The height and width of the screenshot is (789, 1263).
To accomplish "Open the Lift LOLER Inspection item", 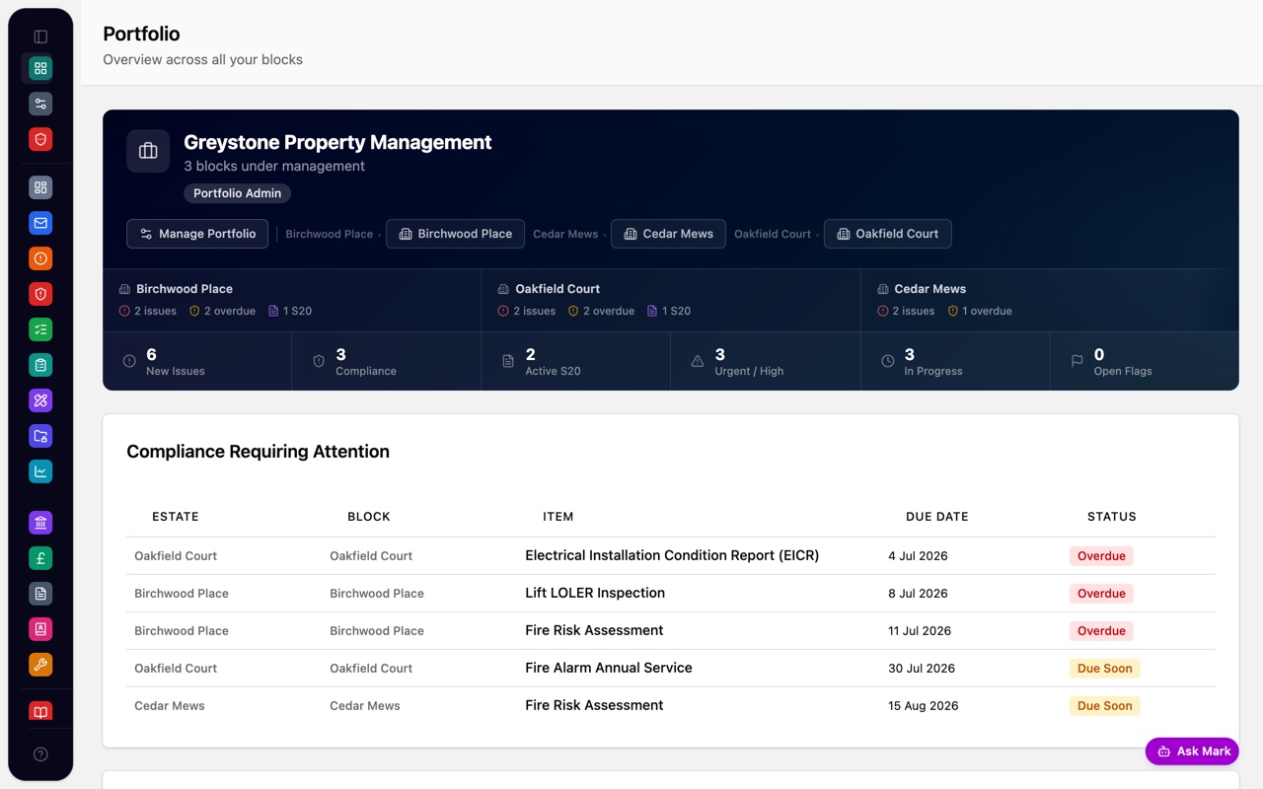I will point(595,593).
